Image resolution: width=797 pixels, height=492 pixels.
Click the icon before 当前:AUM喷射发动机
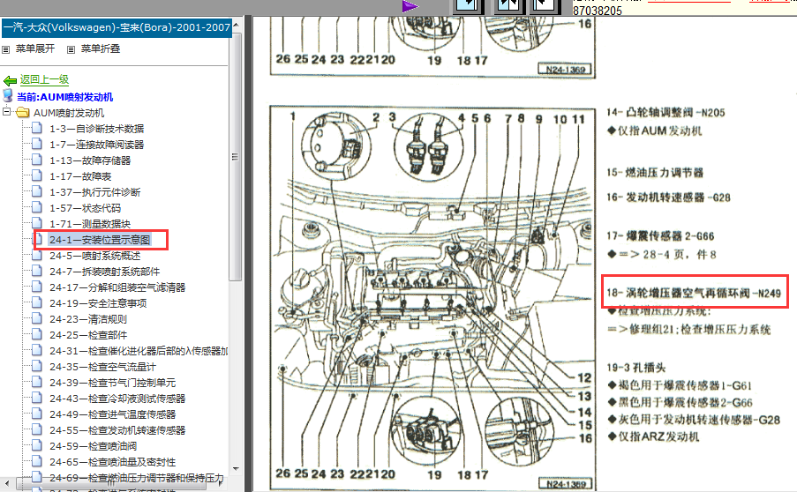8,95
